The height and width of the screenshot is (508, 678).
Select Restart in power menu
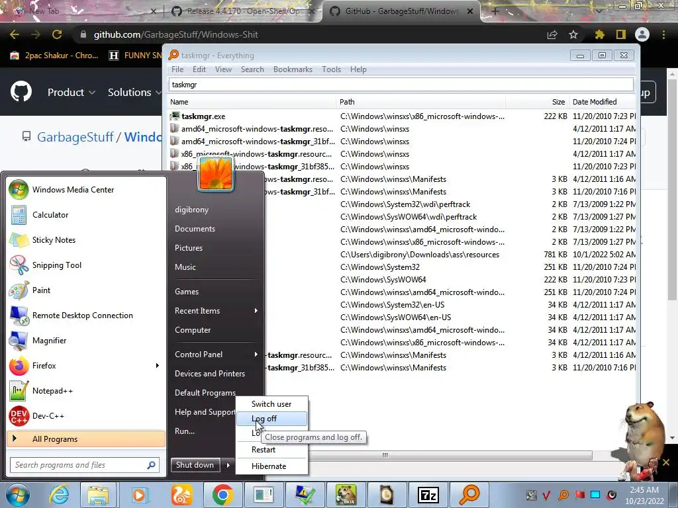271,450
